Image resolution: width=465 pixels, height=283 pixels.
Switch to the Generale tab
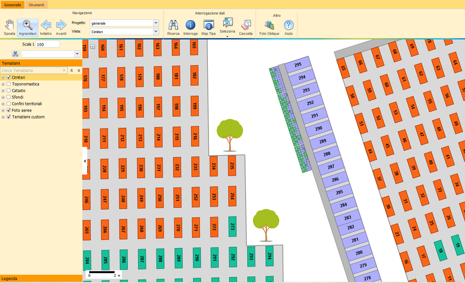click(13, 5)
